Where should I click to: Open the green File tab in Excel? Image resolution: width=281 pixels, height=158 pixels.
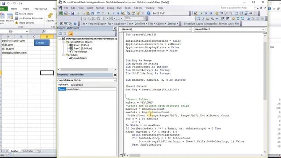tap(4, 9)
